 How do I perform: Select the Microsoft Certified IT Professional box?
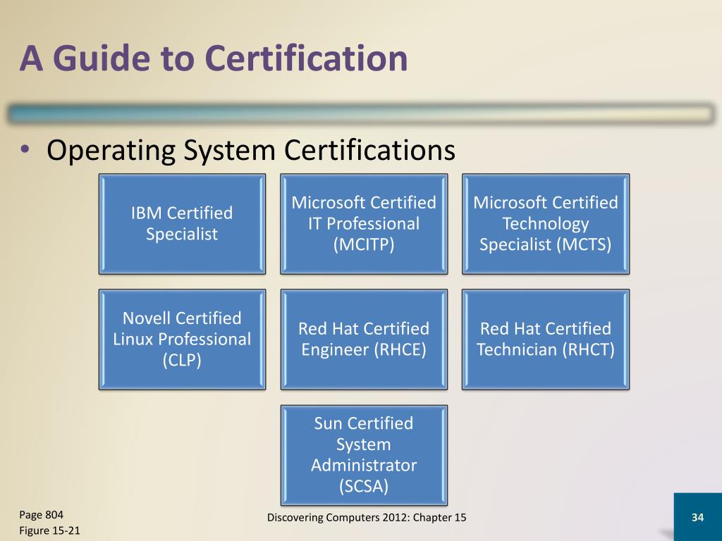[364, 223]
